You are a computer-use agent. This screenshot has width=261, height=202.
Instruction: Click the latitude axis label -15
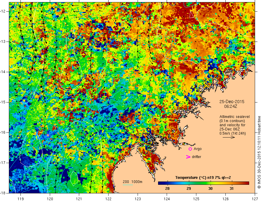3,102
